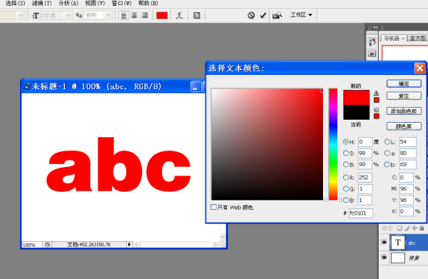The height and width of the screenshot is (279, 428).
Task: Open the warp text tool icon
Action: tap(179, 15)
